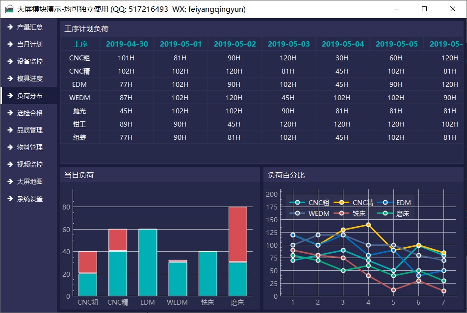Maximize the application window

click(424, 9)
